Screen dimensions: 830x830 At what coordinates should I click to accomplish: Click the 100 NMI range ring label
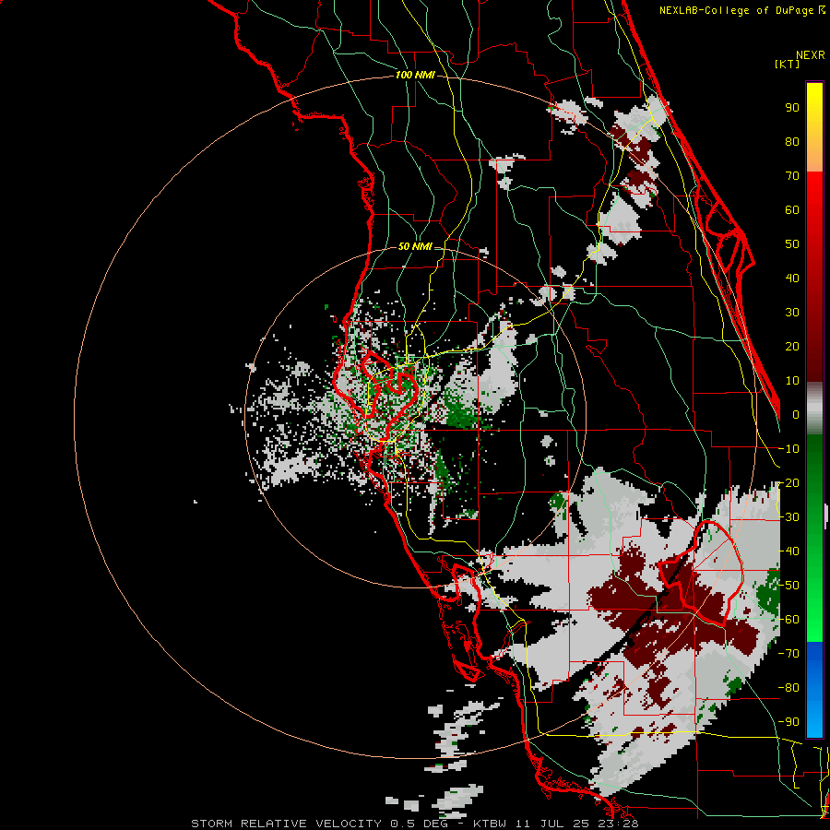coord(415,76)
